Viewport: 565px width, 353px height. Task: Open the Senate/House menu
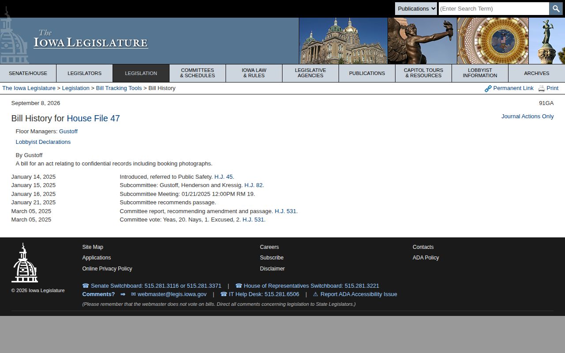(x=28, y=73)
